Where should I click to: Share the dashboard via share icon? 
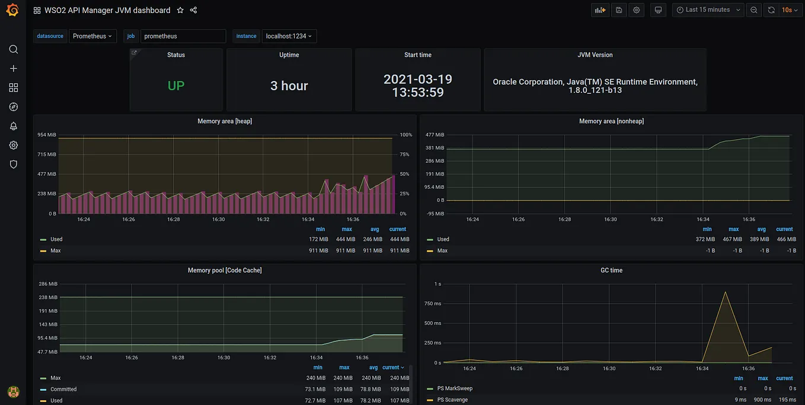coord(193,10)
